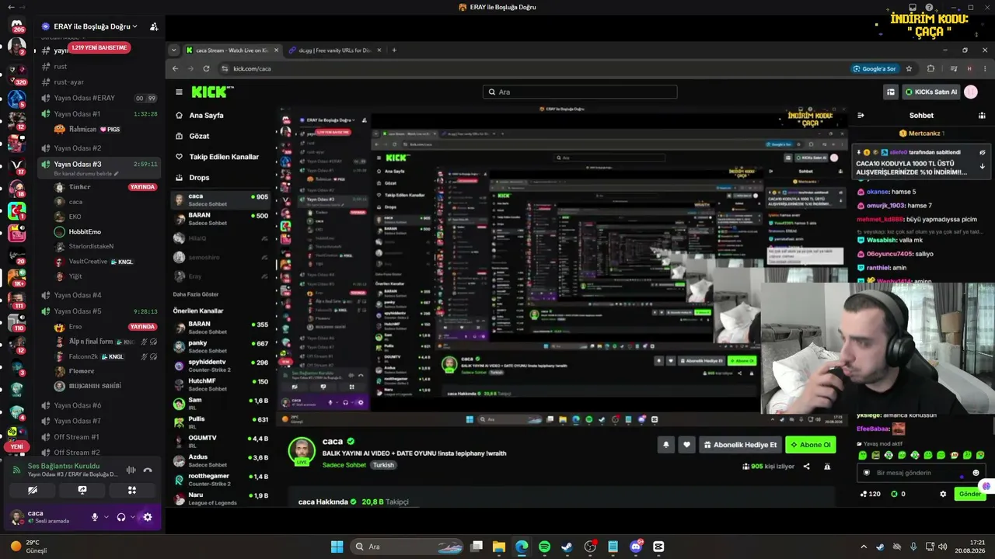Open Discord activities button in voice panel
Image resolution: width=995 pixels, height=559 pixels.
[131, 490]
